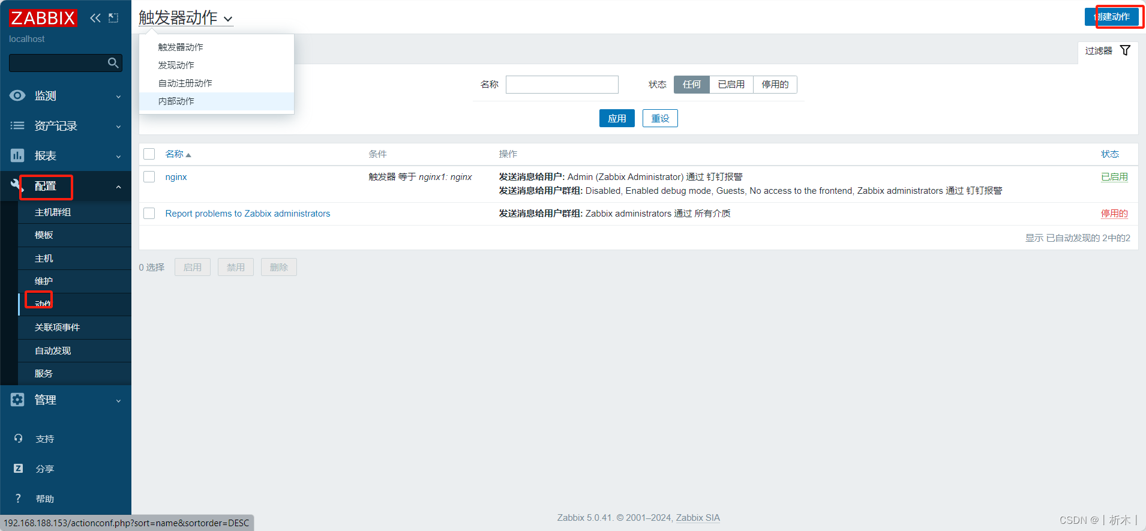Click the wrench icon for 配置

pyautogui.click(x=17, y=185)
